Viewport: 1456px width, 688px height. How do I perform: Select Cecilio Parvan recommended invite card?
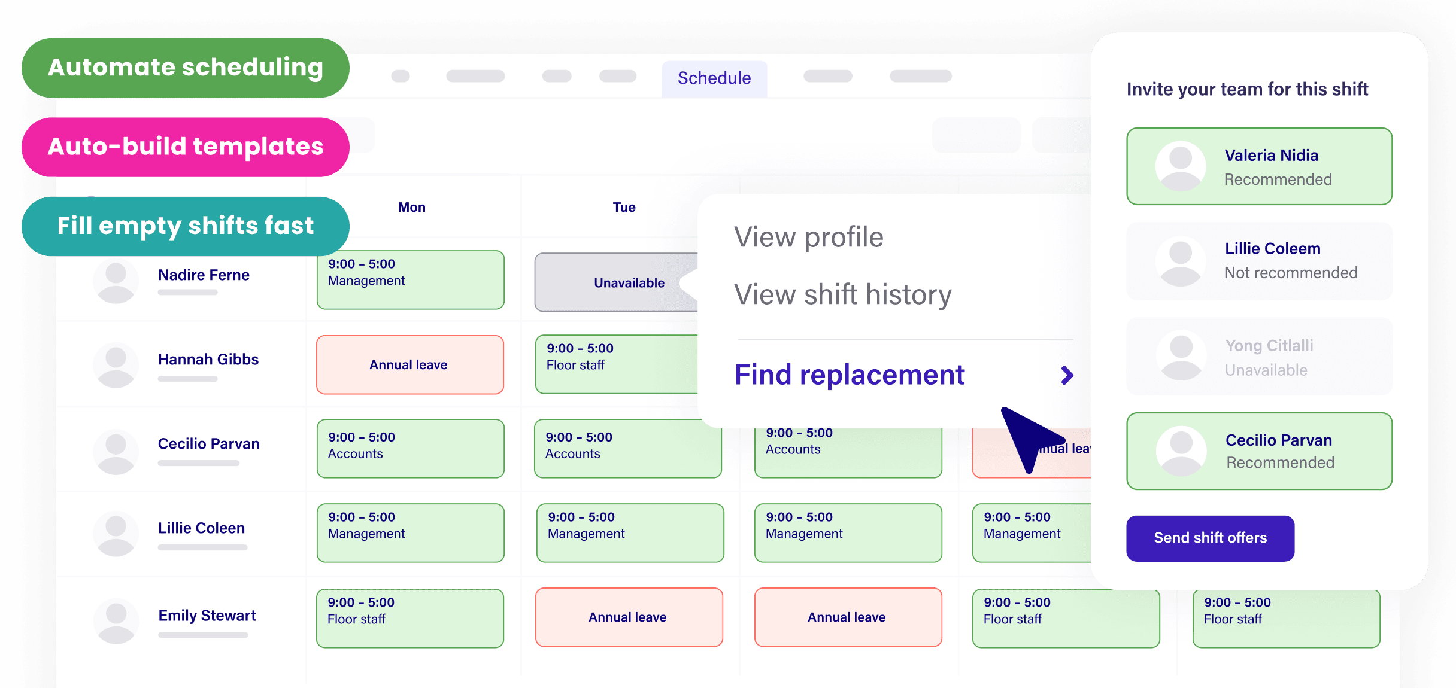coord(1259,451)
